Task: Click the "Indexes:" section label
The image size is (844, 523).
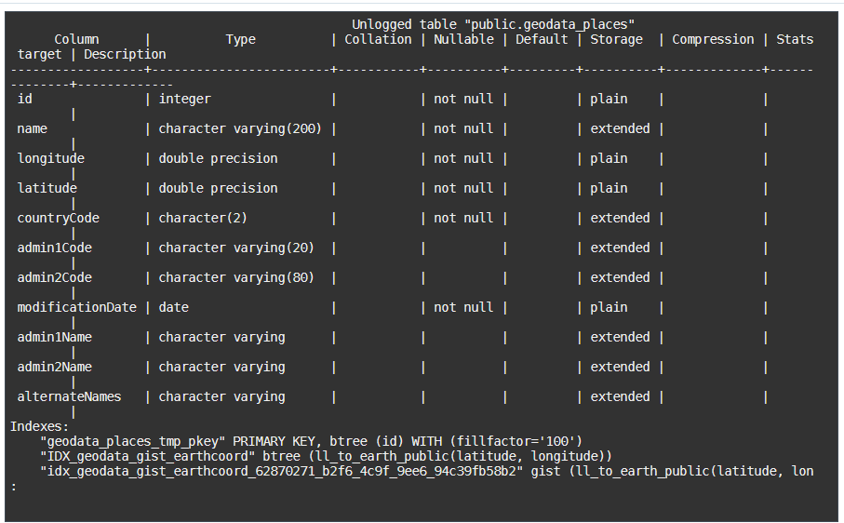Action: coord(39,426)
